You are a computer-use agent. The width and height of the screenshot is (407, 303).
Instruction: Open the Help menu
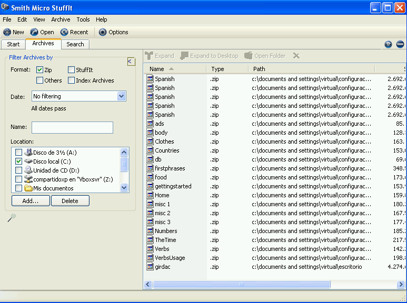click(101, 19)
